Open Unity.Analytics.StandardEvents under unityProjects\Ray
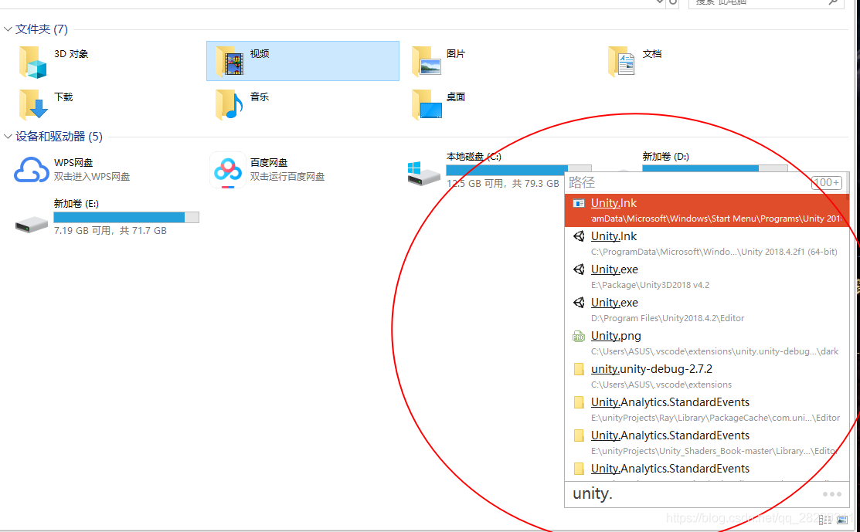The height and width of the screenshot is (532, 860). pyautogui.click(x=706, y=409)
